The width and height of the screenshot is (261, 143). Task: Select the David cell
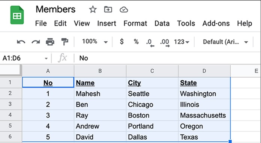(x=100, y=137)
